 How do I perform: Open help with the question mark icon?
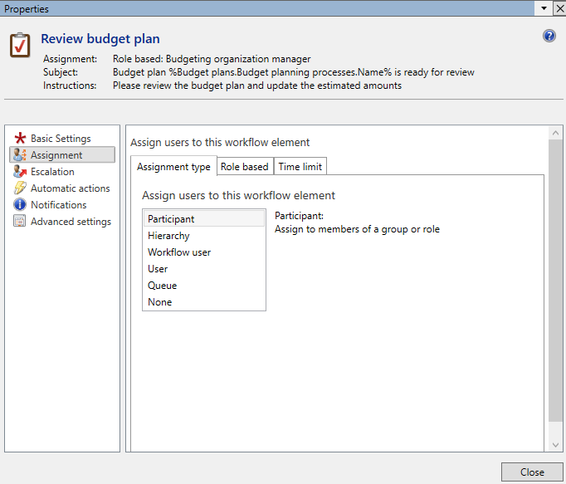(x=549, y=36)
